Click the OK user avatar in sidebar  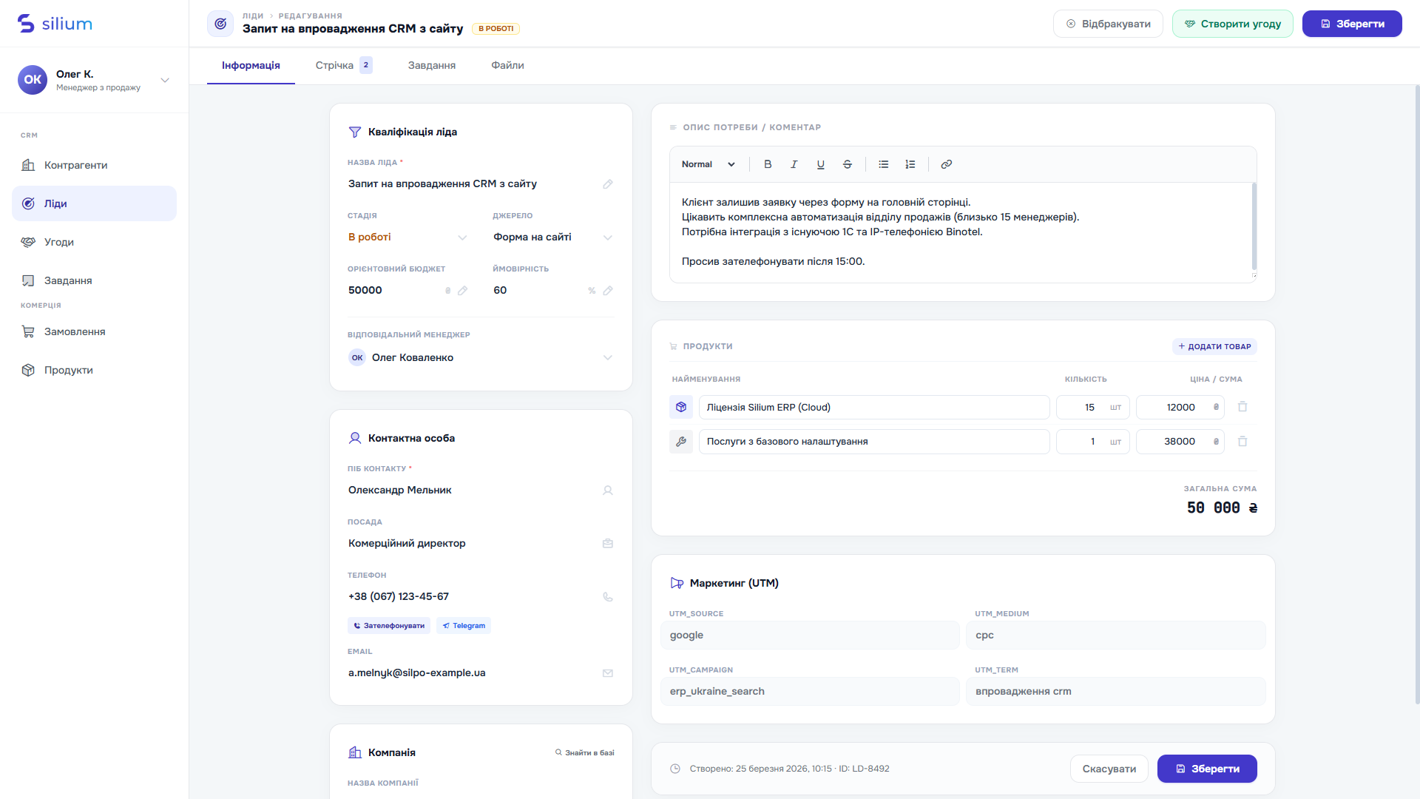pyautogui.click(x=33, y=80)
